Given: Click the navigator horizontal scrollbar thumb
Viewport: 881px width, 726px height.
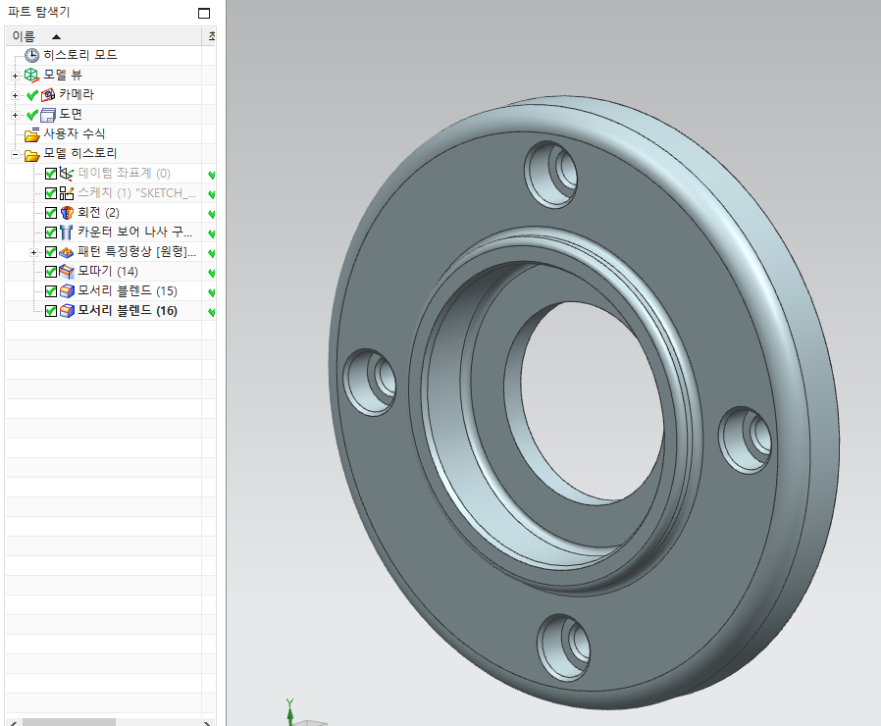Looking at the screenshot, I should (x=69, y=722).
